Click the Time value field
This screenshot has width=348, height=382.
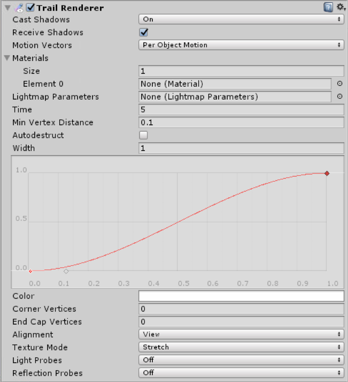pos(241,110)
